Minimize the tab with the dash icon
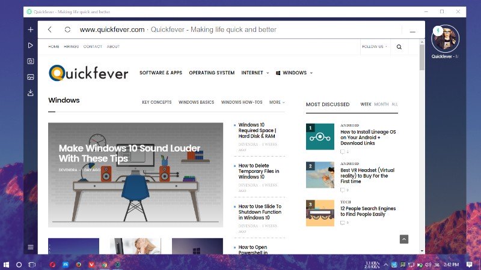 coord(412,32)
